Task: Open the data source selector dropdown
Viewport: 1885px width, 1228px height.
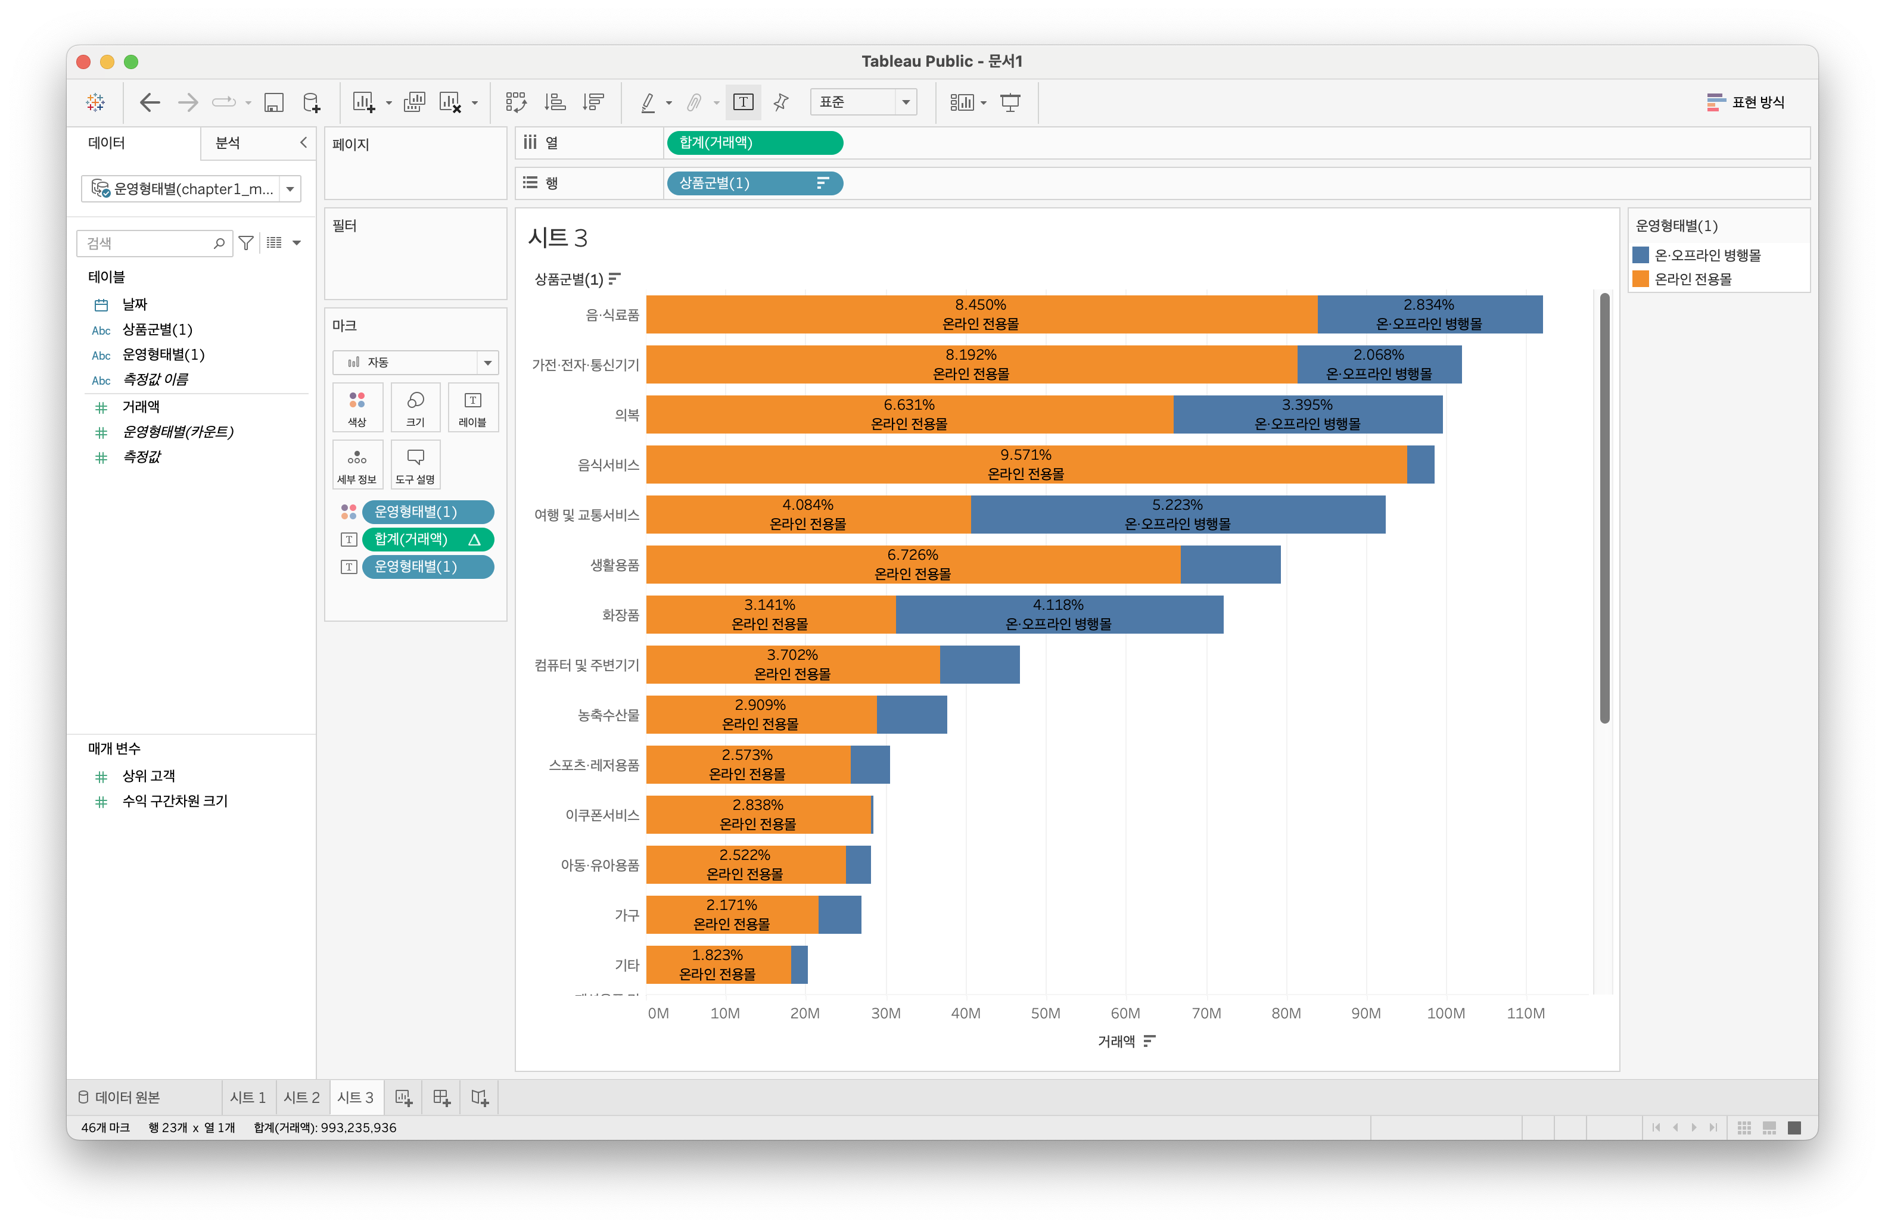Action: (x=191, y=188)
